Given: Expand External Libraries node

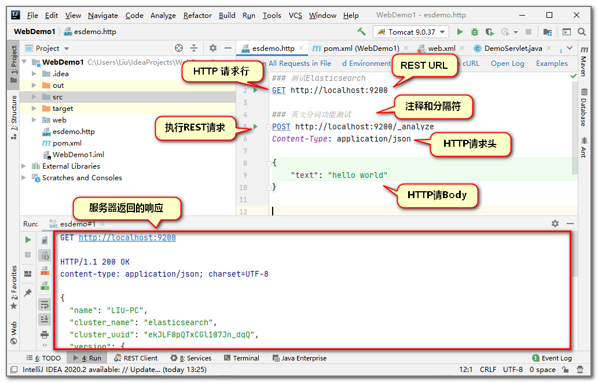Looking at the screenshot, I should pyautogui.click(x=24, y=166).
